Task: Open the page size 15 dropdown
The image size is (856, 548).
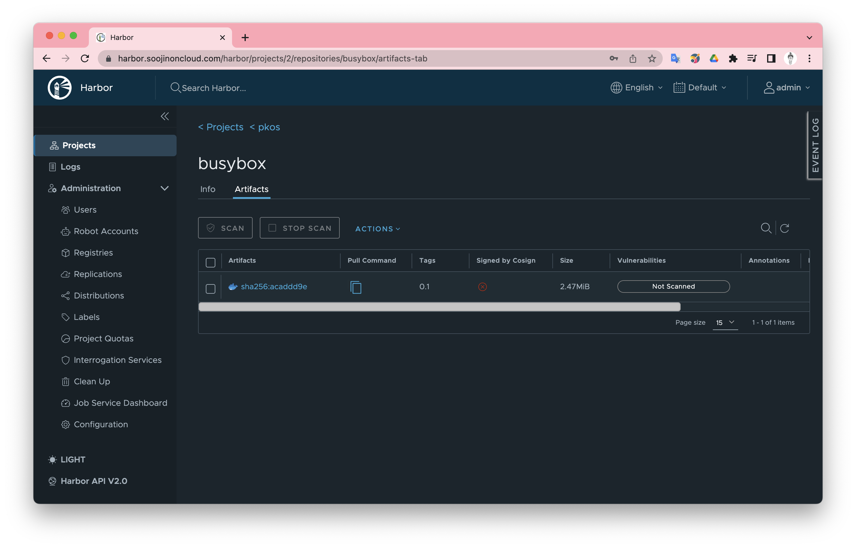Action: pos(725,322)
